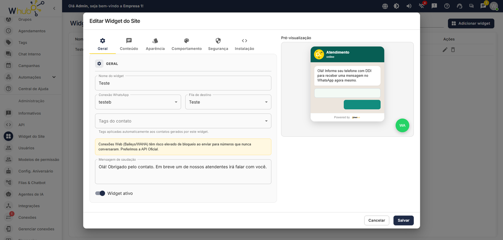This screenshot has height=240, width=503.
Task: Switch to the Conteúdo tab
Action: [129, 44]
